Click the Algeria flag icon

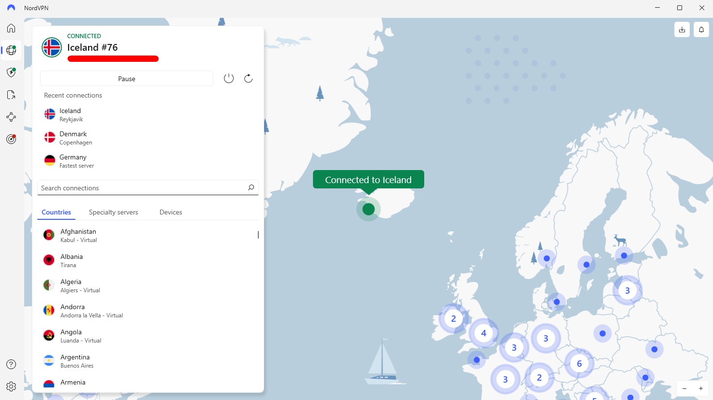pyautogui.click(x=49, y=285)
